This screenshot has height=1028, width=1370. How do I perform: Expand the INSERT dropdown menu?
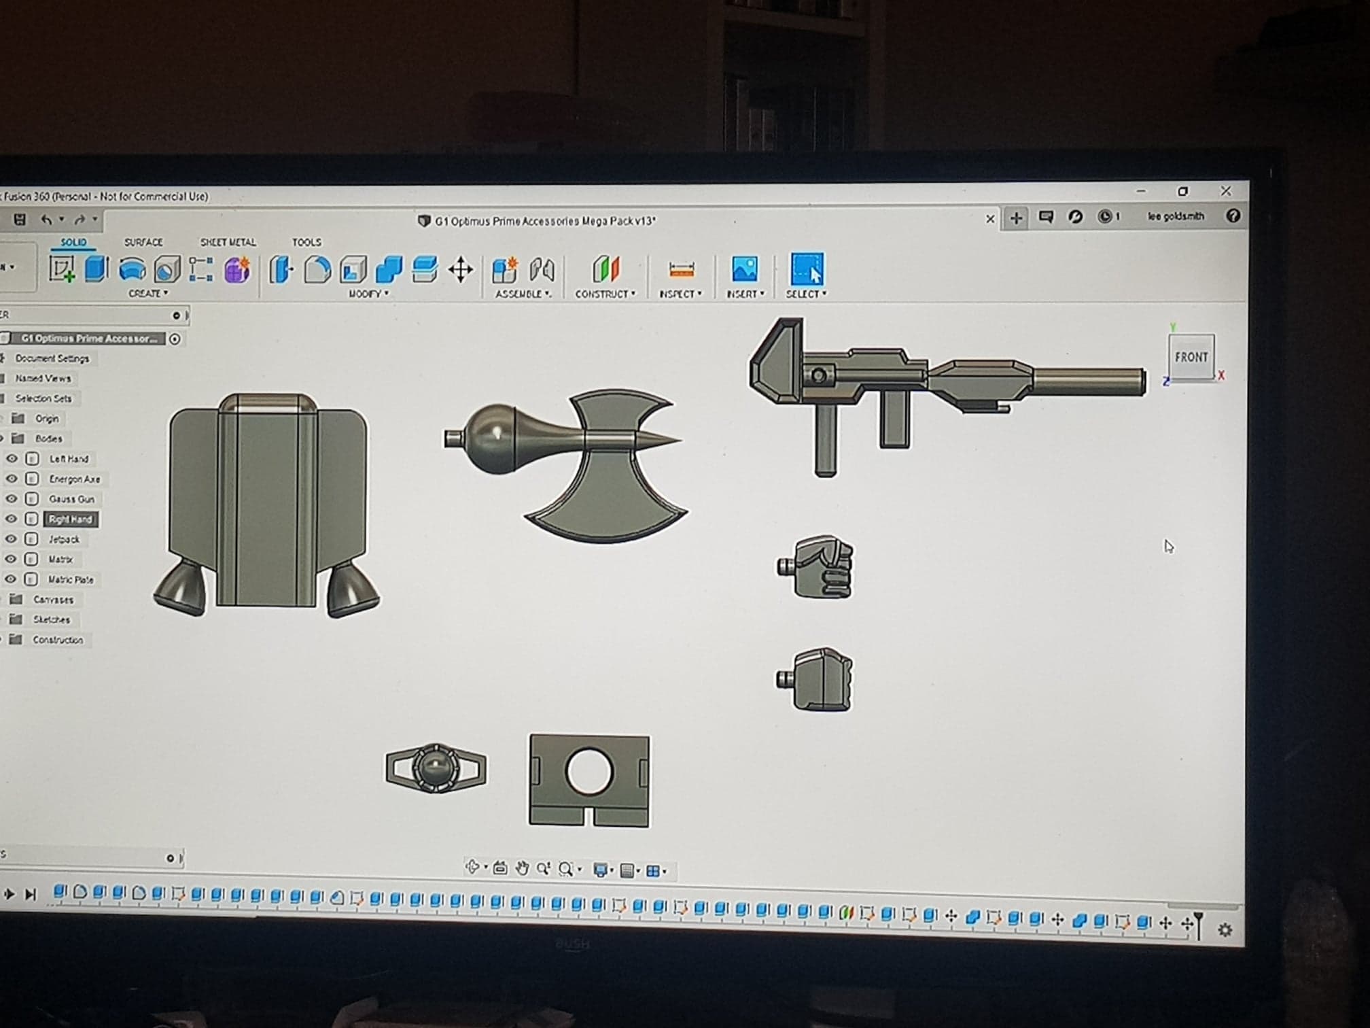click(x=745, y=294)
